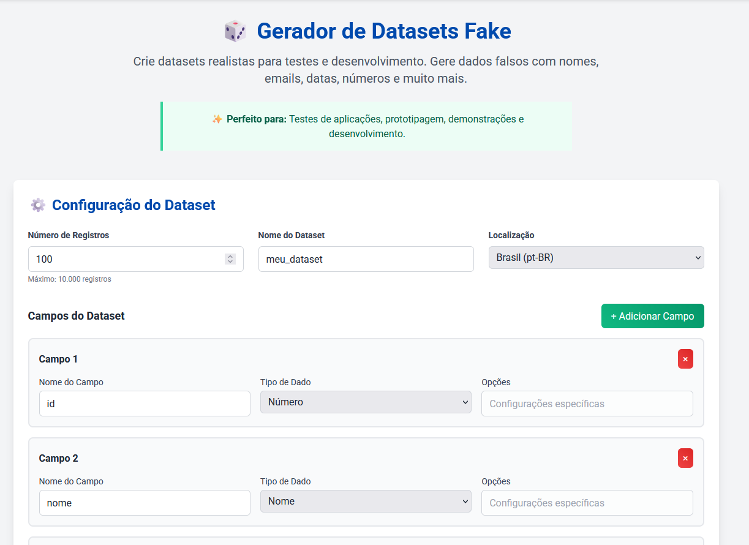Open the Localização dropdown showing Brasil (pt-BR)
This screenshot has width=749, height=545.
[x=596, y=257]
